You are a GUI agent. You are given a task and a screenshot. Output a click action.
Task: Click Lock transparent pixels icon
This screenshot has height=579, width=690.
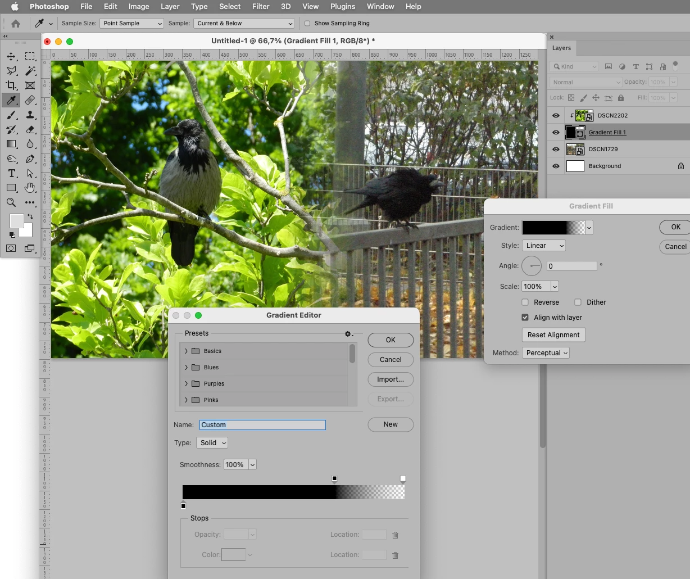(x=571, y=98)
